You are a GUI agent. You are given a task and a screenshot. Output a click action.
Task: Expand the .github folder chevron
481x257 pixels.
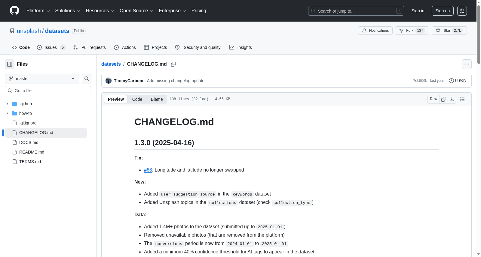[x=7, y=104]
